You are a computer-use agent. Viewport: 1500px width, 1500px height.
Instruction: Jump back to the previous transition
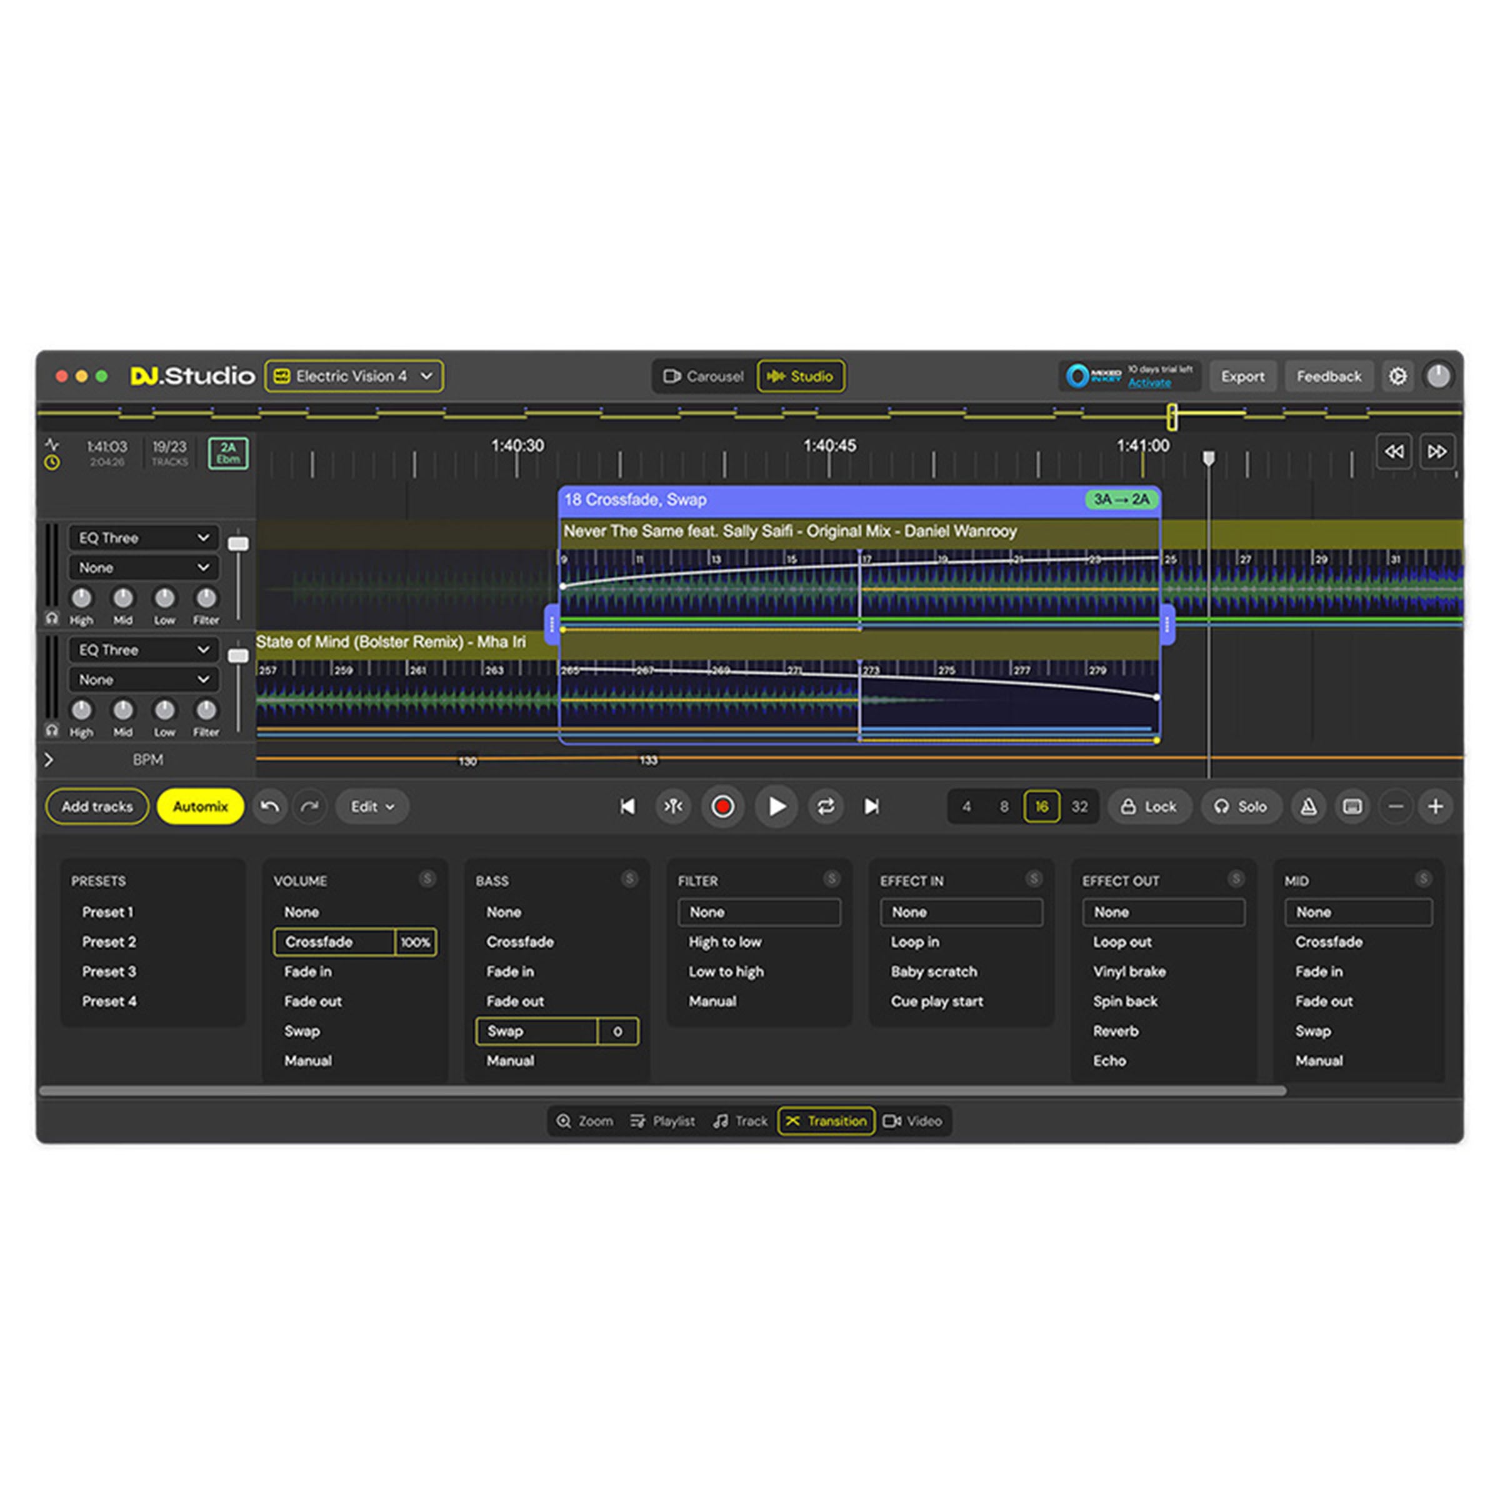(627, 807)
